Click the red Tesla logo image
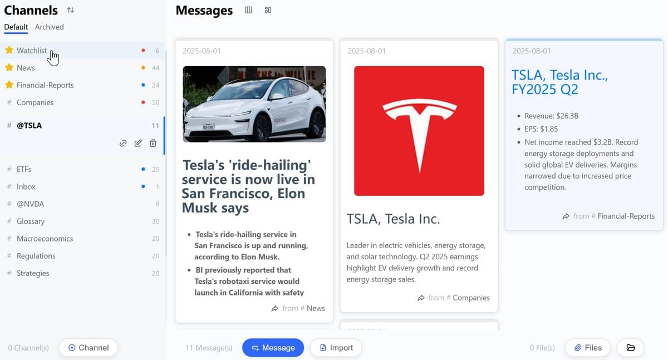 click(x=419, y=131)
